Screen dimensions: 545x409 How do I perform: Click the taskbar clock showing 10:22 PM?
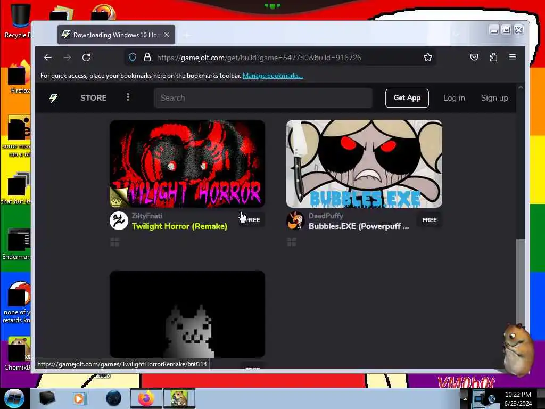518,399
